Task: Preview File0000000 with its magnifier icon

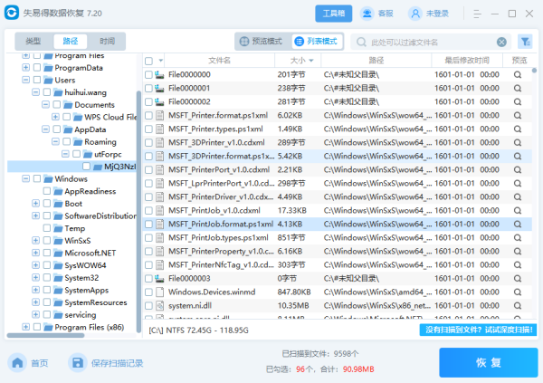Action: (x=518, y=74)
